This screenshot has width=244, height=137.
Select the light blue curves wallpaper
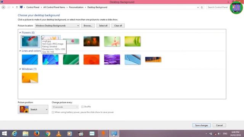click(x=133, y=59)
